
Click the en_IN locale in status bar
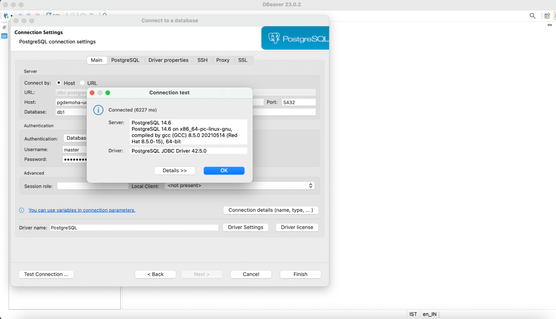click(429, 314)
